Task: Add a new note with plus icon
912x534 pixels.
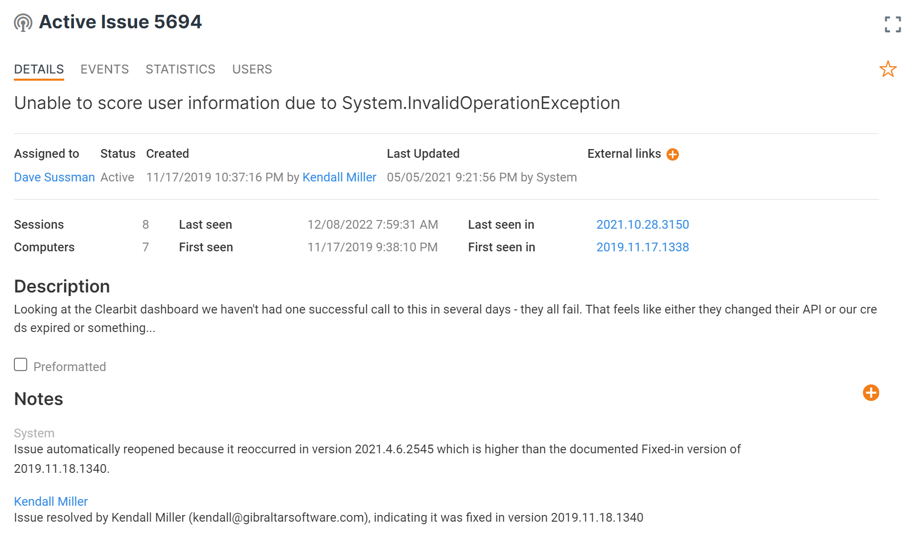Action: (x=871, y=393)
